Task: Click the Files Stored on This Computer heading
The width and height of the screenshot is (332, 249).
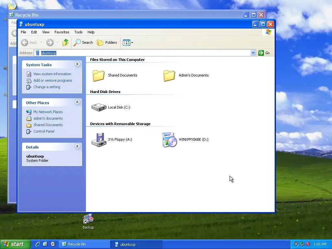Action: click(117, 60)
